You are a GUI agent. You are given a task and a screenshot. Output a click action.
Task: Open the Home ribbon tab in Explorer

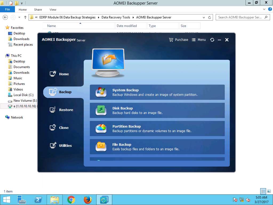23,10
